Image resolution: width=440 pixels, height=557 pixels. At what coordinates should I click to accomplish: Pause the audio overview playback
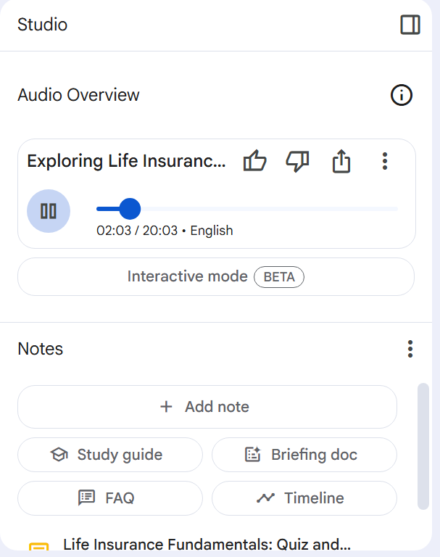tap(49, 211)
